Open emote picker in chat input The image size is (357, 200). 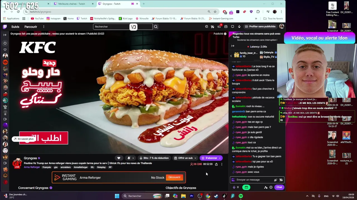[x=276, y=180]
